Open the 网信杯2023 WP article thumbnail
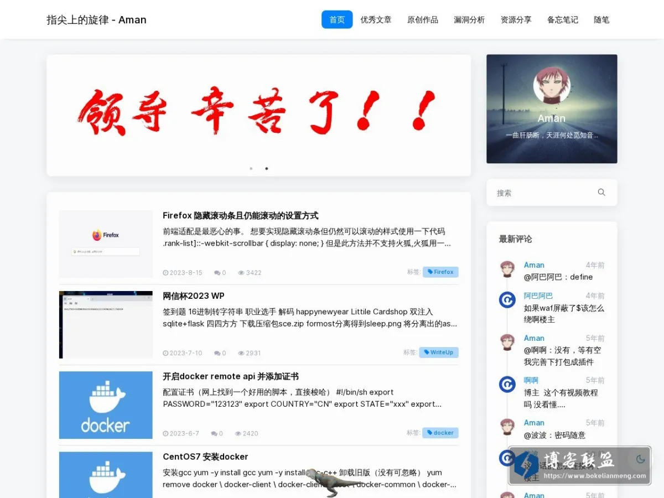Viewport: 664px width, 498px height. (x=106, y=325)
